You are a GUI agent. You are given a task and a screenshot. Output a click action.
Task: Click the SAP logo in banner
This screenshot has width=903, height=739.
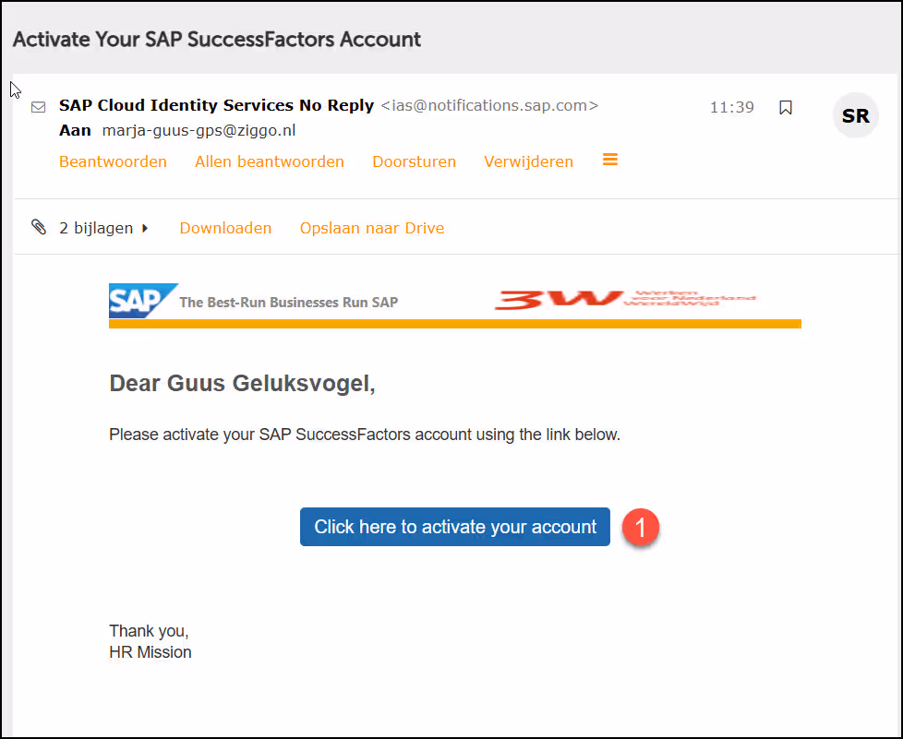(143, 301)
